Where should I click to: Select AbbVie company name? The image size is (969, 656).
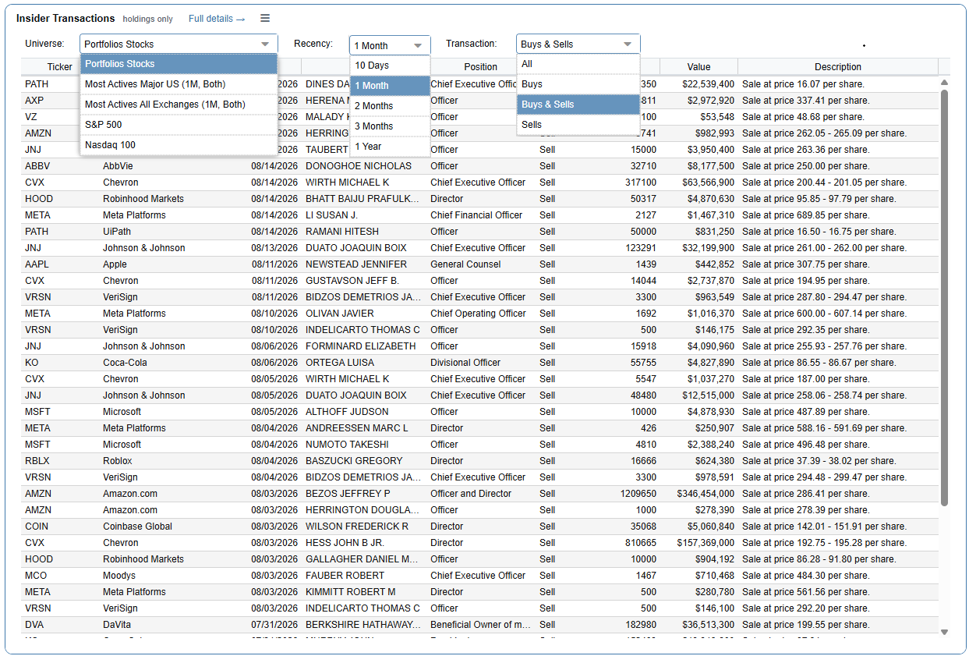119,166
